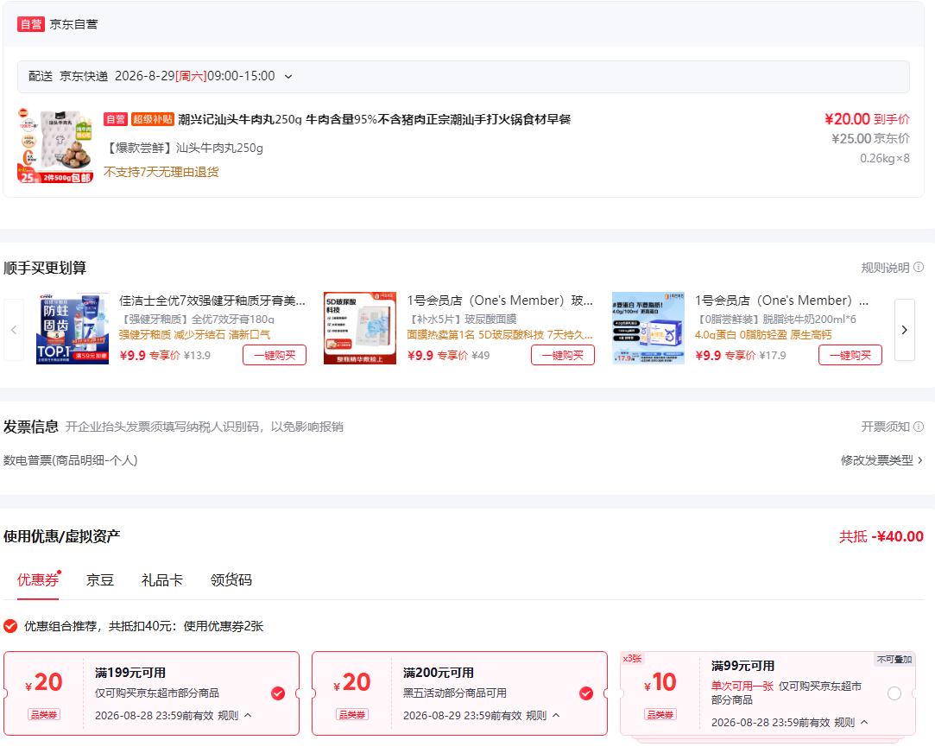The width and height of the screenshot is (935, 753).
Task: Click the 1号会员店 脱脂纯牛奶 title
Action: pyautogui.click(x=781, y=301)
